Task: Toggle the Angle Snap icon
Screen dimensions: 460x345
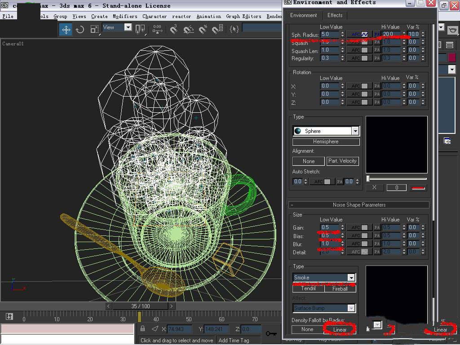Action: point(189,30)
